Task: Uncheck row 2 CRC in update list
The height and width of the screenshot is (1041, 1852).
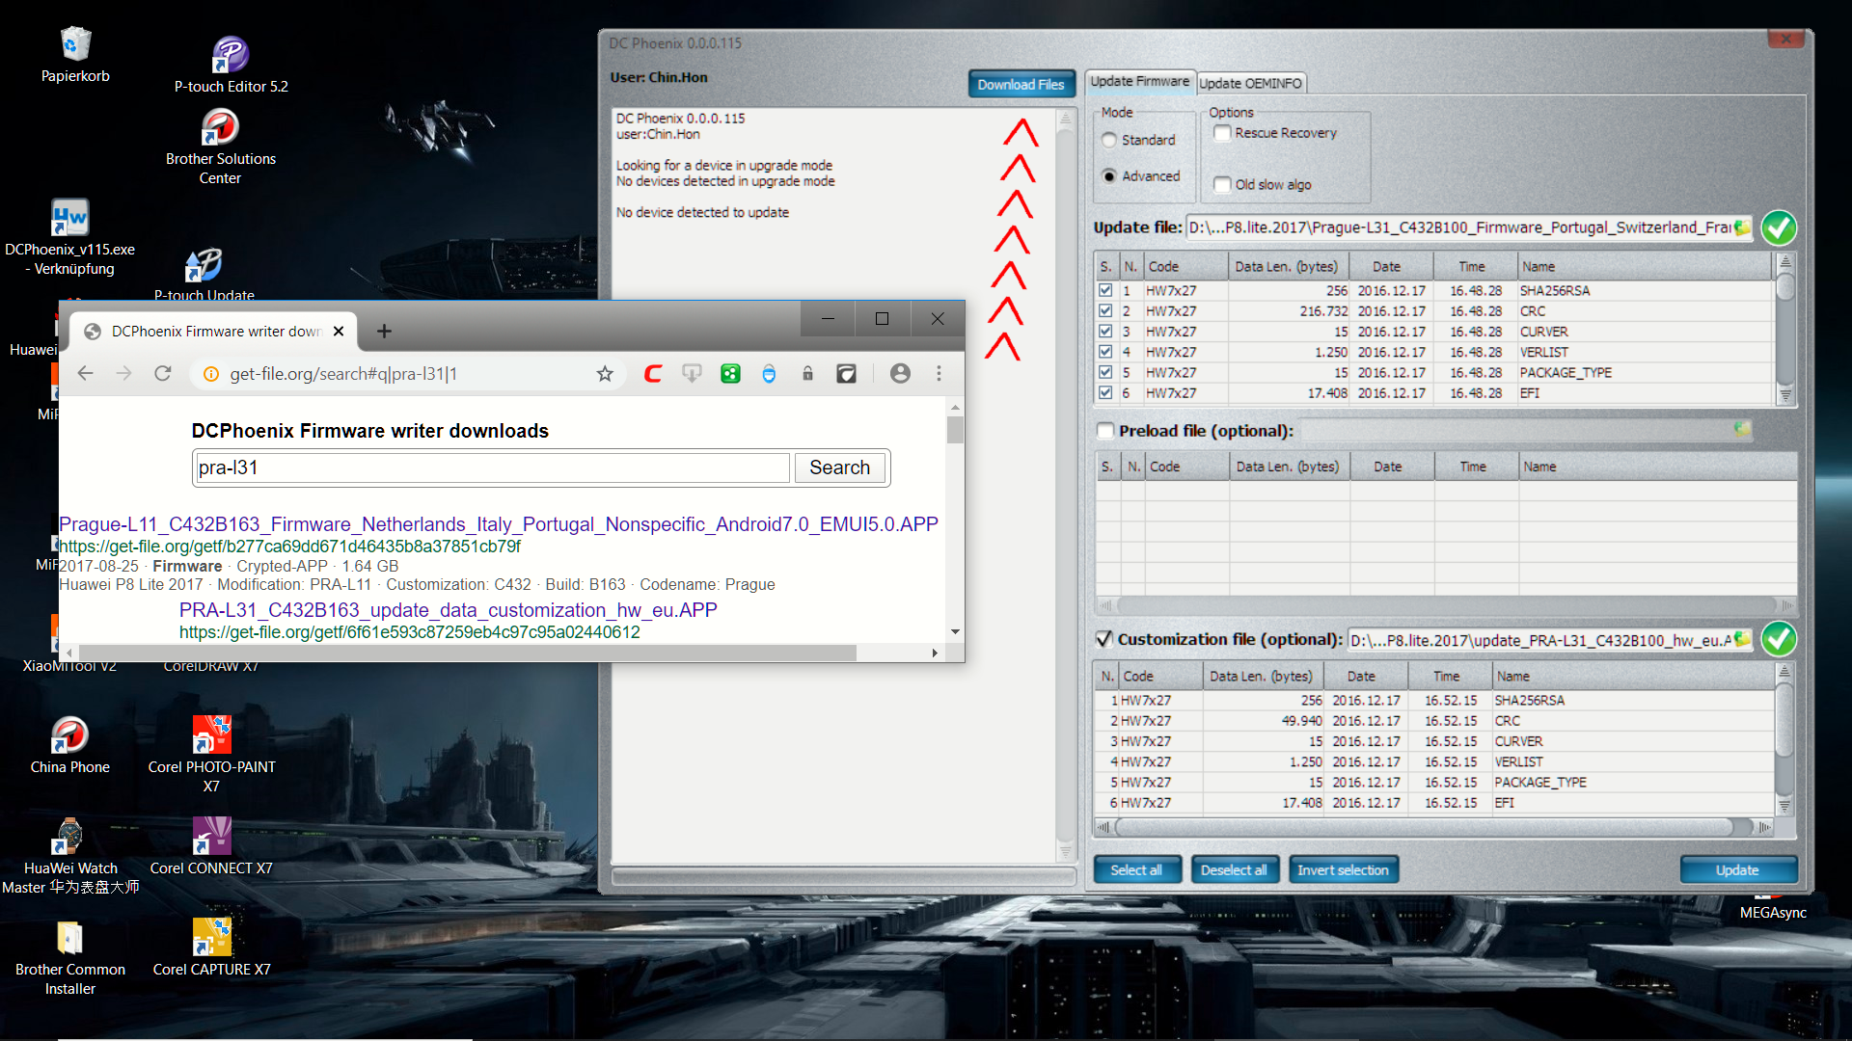Action: (x=1105, y=310)
